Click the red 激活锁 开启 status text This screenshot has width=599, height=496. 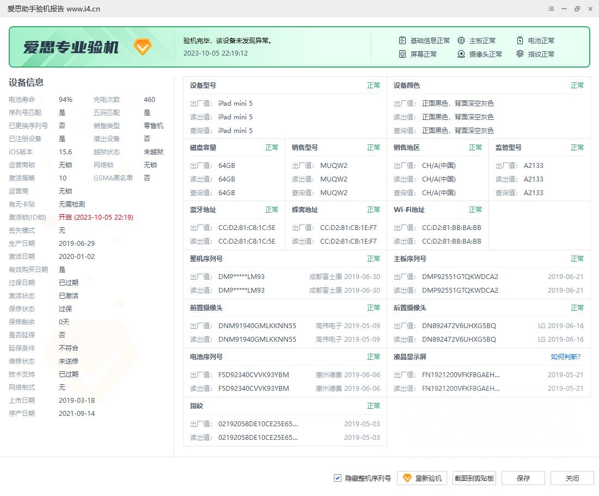point(96,217)
